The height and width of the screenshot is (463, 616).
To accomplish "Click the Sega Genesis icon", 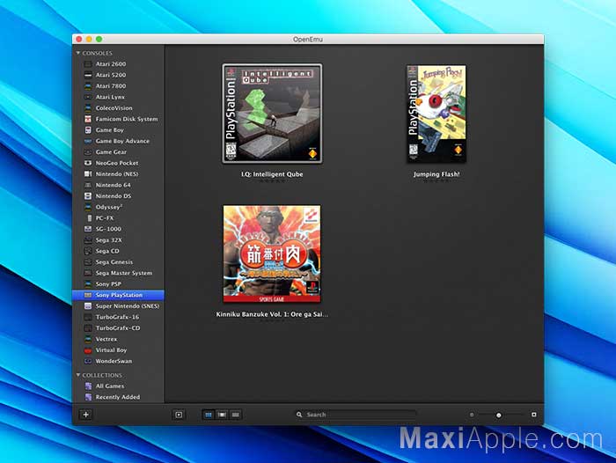I will click(x=88, y=262).
